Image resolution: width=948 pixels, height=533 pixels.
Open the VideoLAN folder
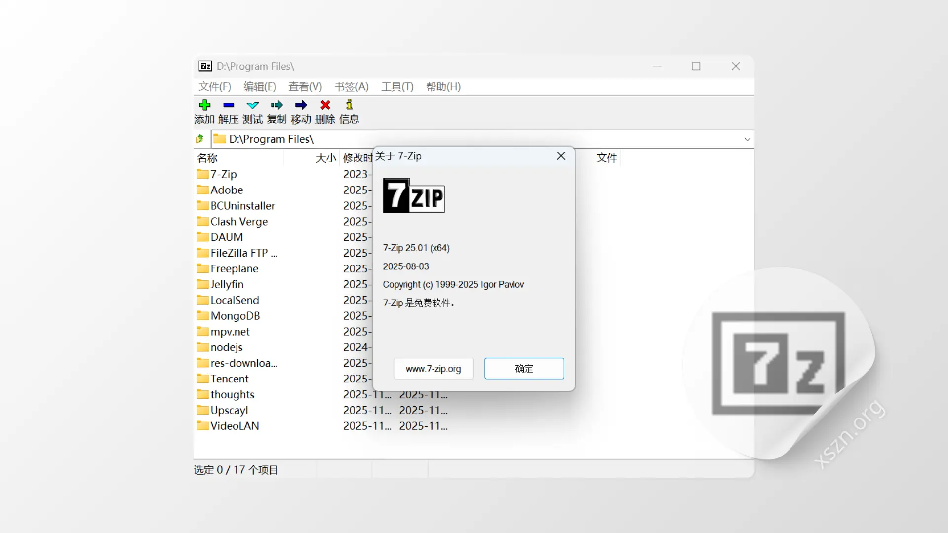pos(234,426)
